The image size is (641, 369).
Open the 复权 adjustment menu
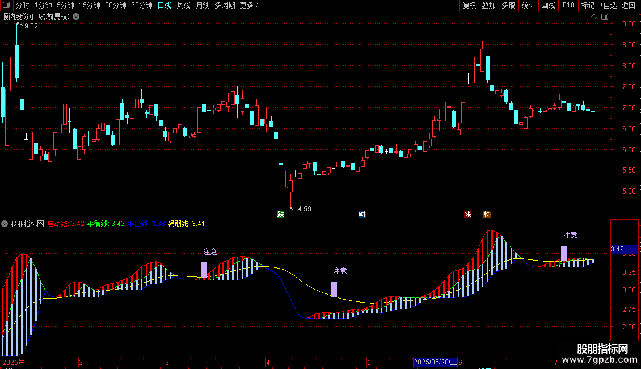pyautogui.click(x=469, y=5)
